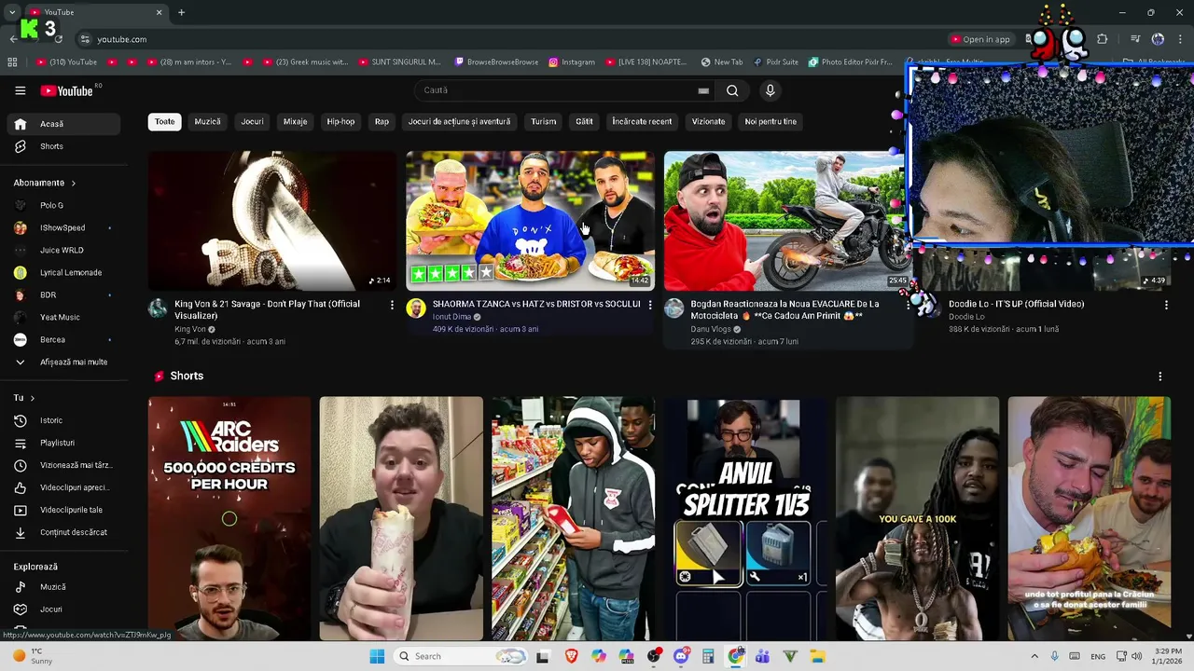Image resolution: width=1194 pixels, height=671 pixels.
Task: Open File Explorer from the taskbar
Action: pos(817,656)
